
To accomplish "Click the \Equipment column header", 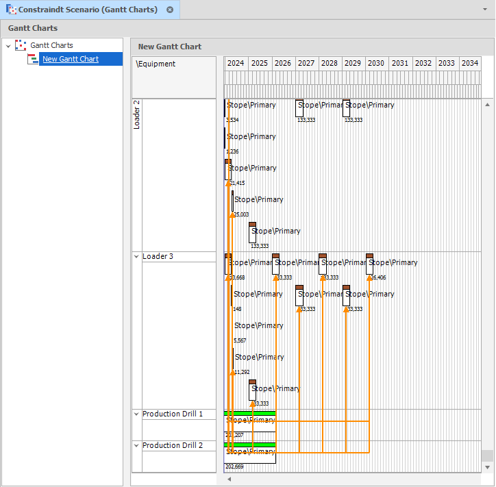I will [x=156, y=64].
